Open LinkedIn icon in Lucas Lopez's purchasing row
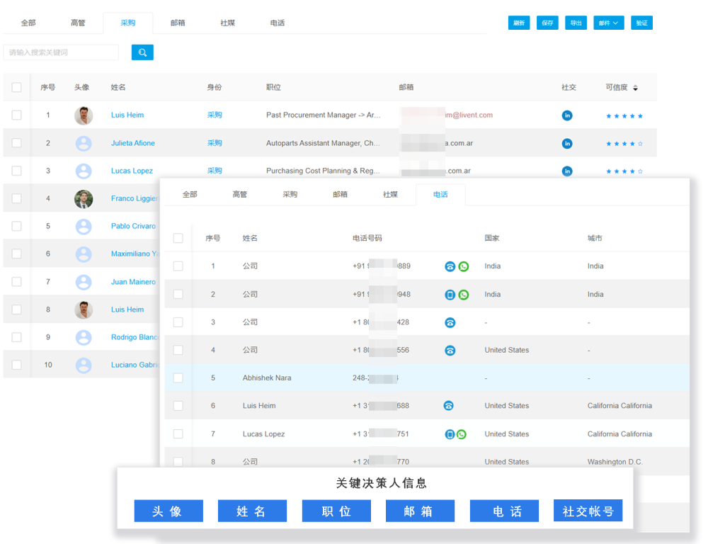 [x=567, y=171]
